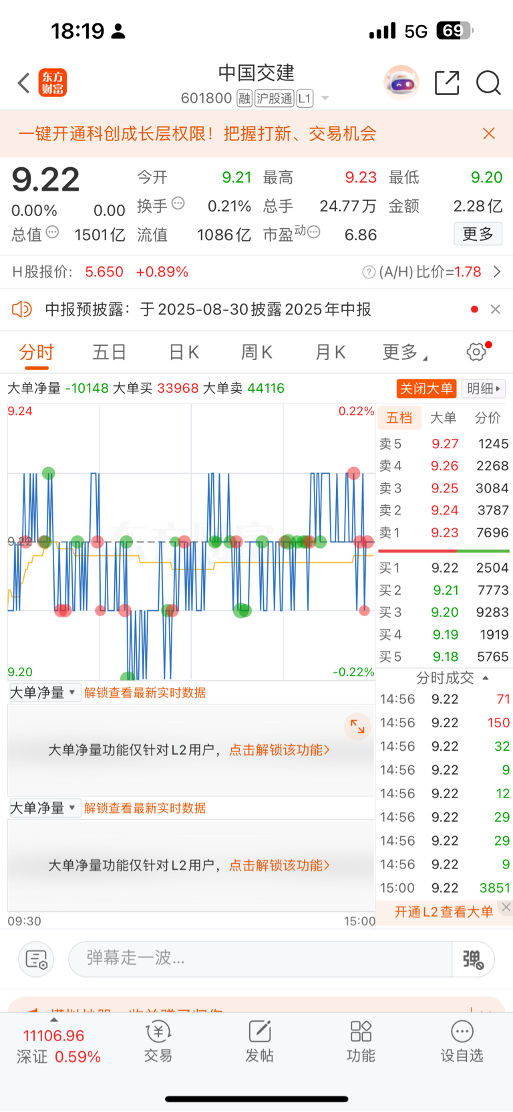The height and width of the screenshot is (1112, 513).
Task: Select the 卖5 9.27 order row
Action: (x=444, y=444)
